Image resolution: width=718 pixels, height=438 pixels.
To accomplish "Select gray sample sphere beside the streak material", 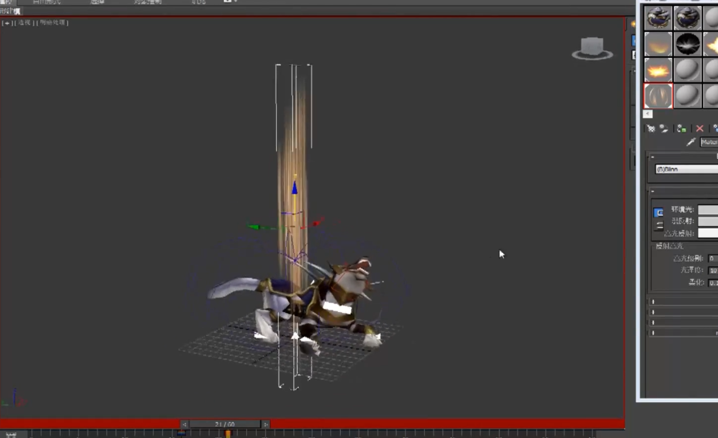I will click(x=688, y=96).
